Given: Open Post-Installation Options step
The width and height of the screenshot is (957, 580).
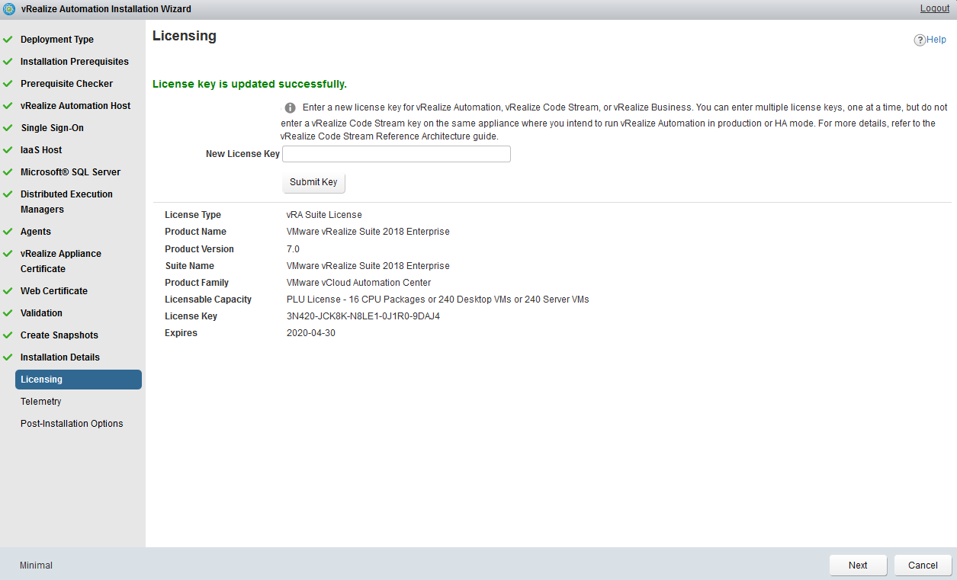Looking at the screenshot, I should 72,424.
